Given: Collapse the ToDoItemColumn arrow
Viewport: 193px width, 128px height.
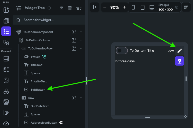Looking at the screenshot, I should tap(81, 40).
